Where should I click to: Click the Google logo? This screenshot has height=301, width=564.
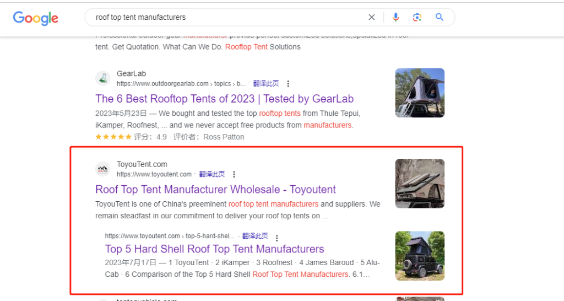pyautogui.click(x=36, y=18)
